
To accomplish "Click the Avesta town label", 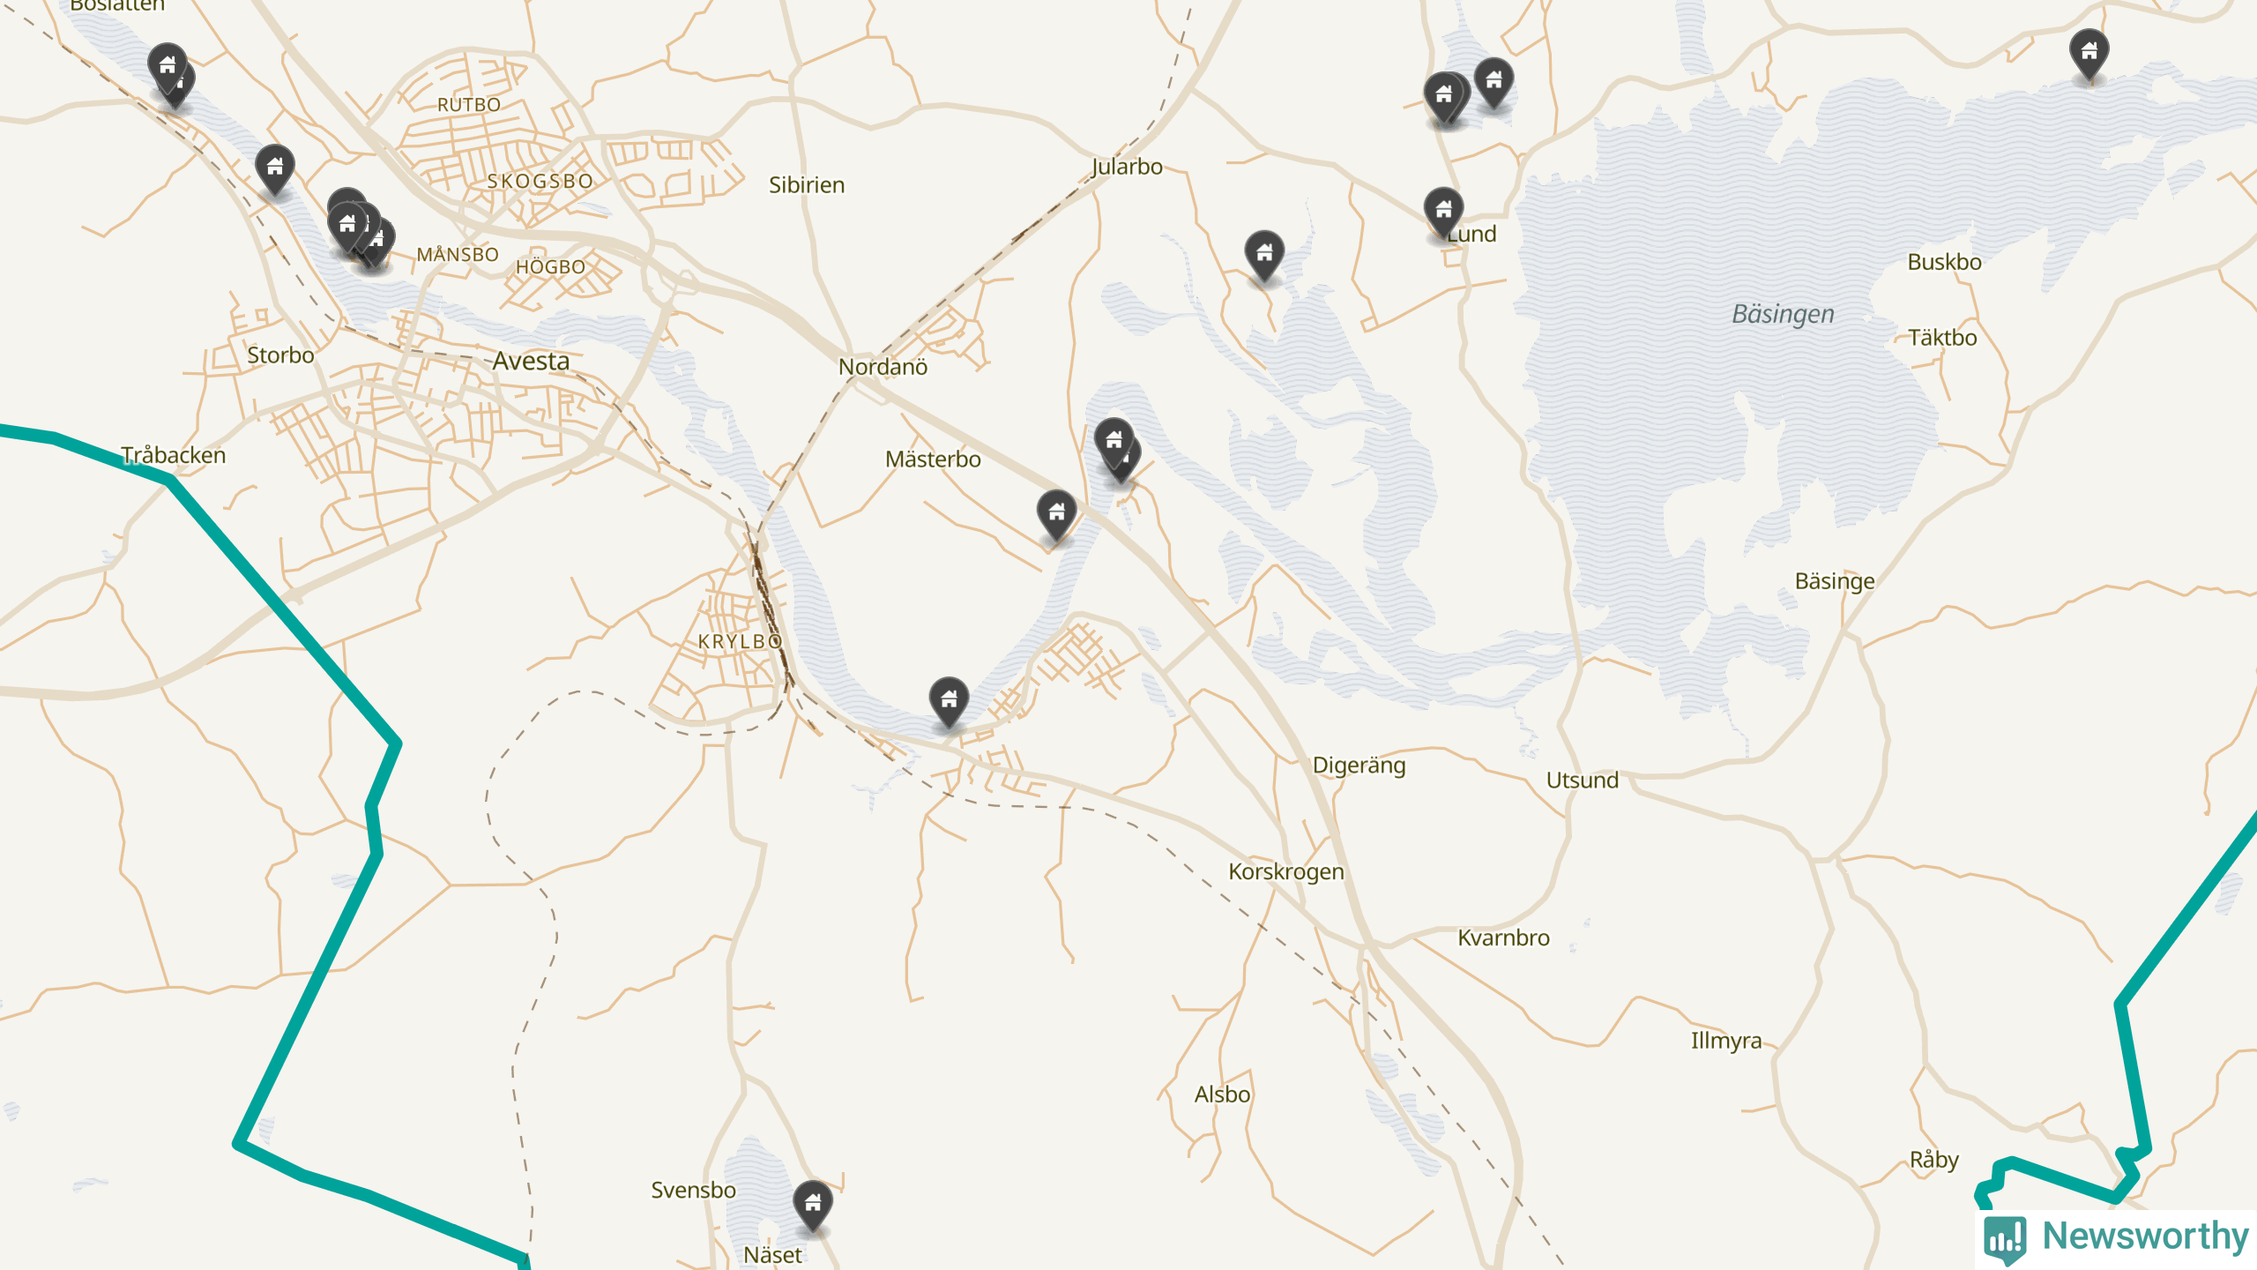I will click(x=531, y=361).
